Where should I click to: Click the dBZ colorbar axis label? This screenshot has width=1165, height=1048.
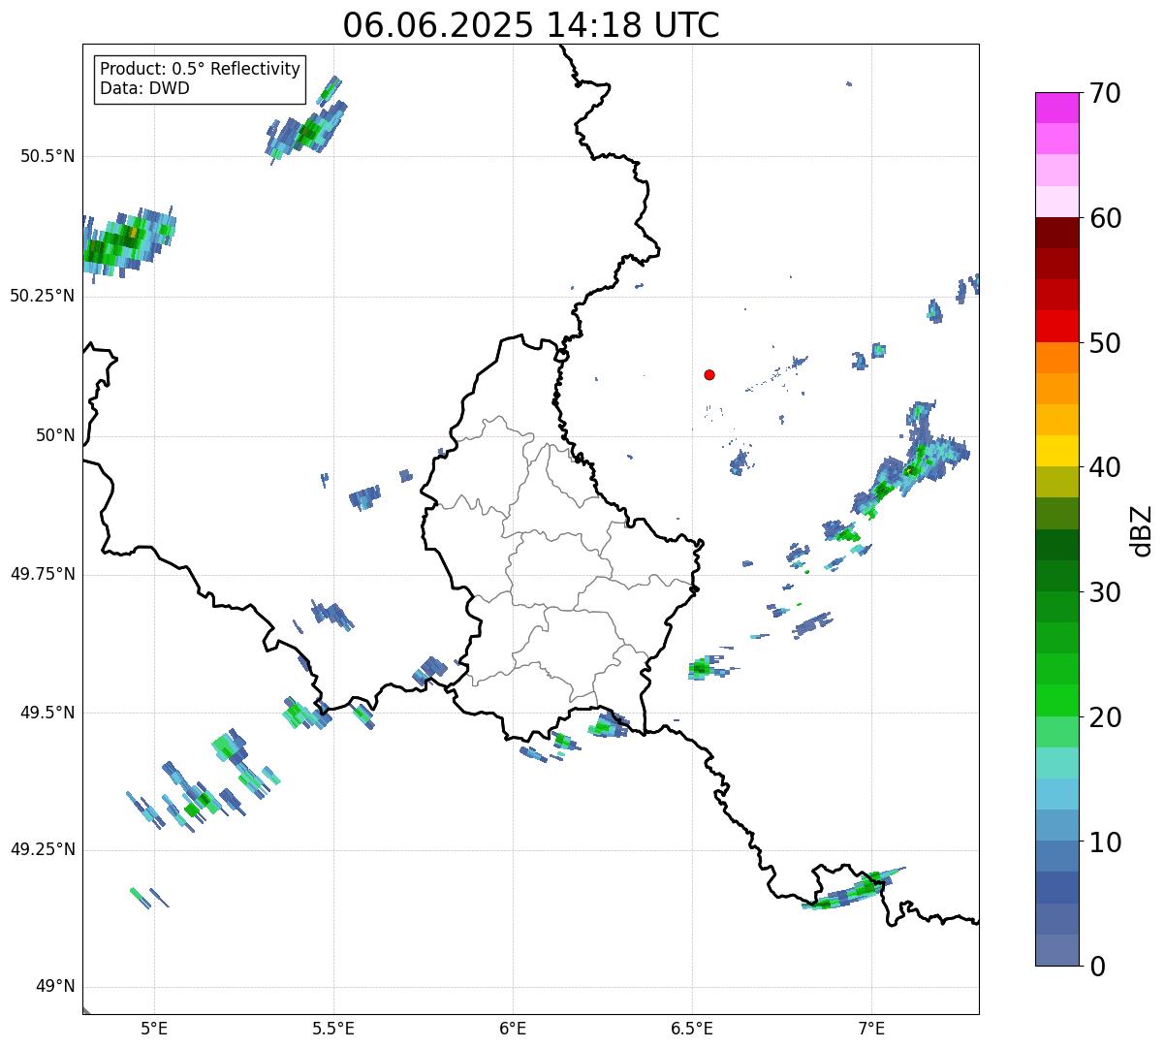[x=1142, y=529]
